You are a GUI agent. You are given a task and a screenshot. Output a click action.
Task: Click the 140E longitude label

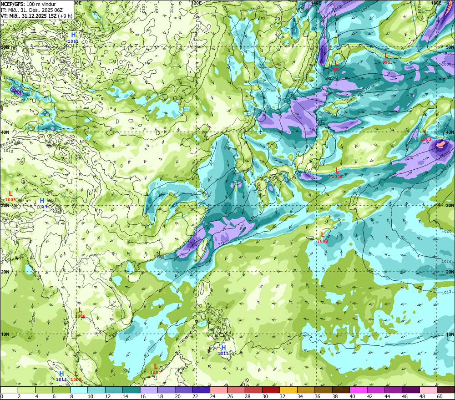tap(316, 3)
